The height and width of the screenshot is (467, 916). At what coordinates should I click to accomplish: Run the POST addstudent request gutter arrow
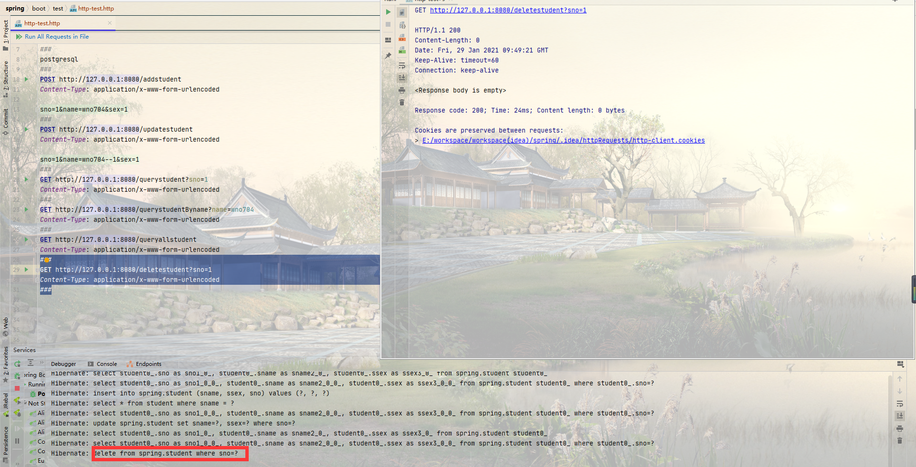[x=26, y=79]
